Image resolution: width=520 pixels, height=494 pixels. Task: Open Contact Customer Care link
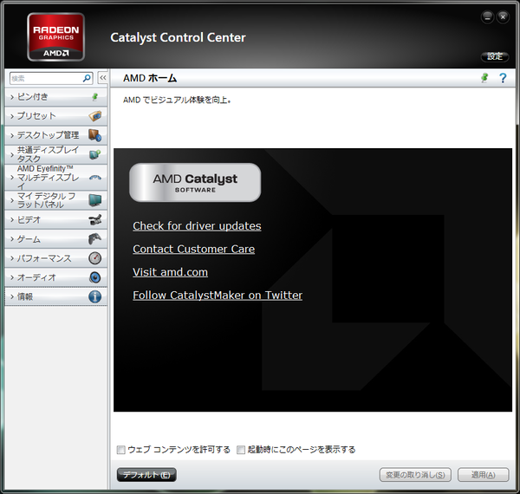point(193,249)
